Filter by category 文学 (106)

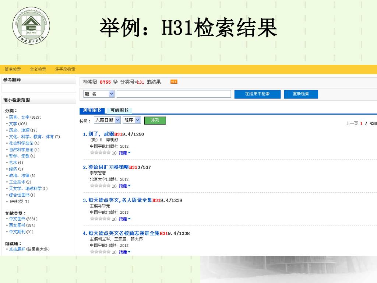(x=13, y=124)
